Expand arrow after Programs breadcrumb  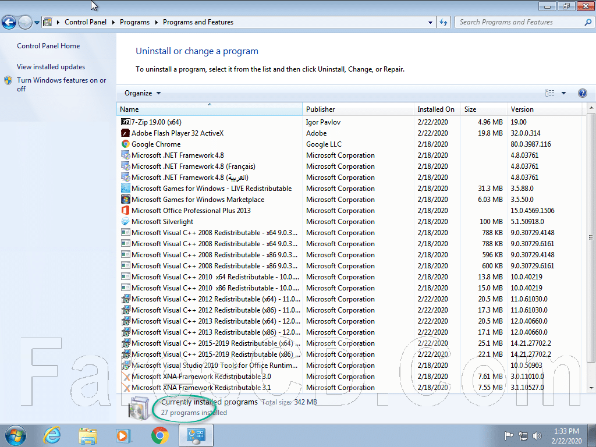[x=156, y=23]
